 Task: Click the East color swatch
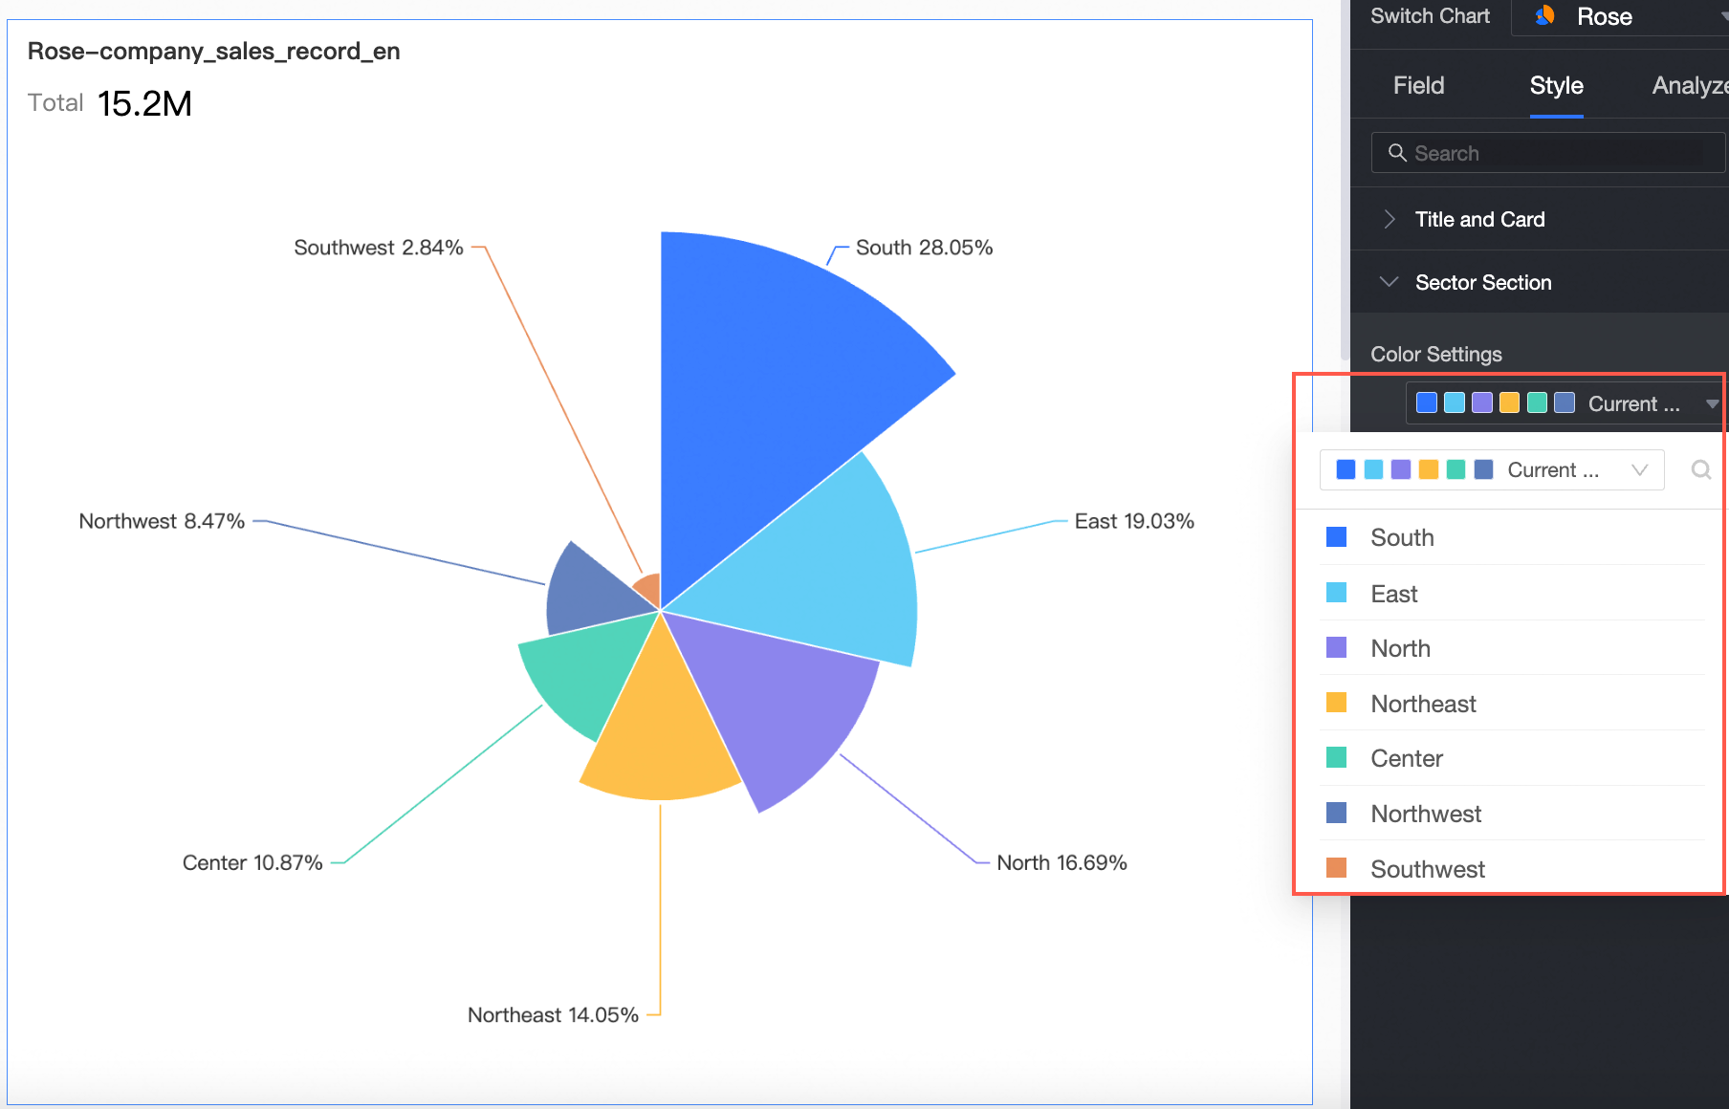tap(1337, 593)
